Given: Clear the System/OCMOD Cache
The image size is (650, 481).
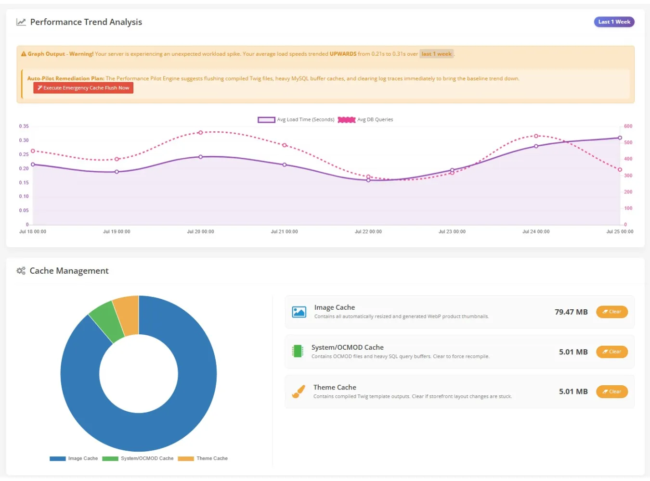Looking at the screenshot, I should 611,352.
